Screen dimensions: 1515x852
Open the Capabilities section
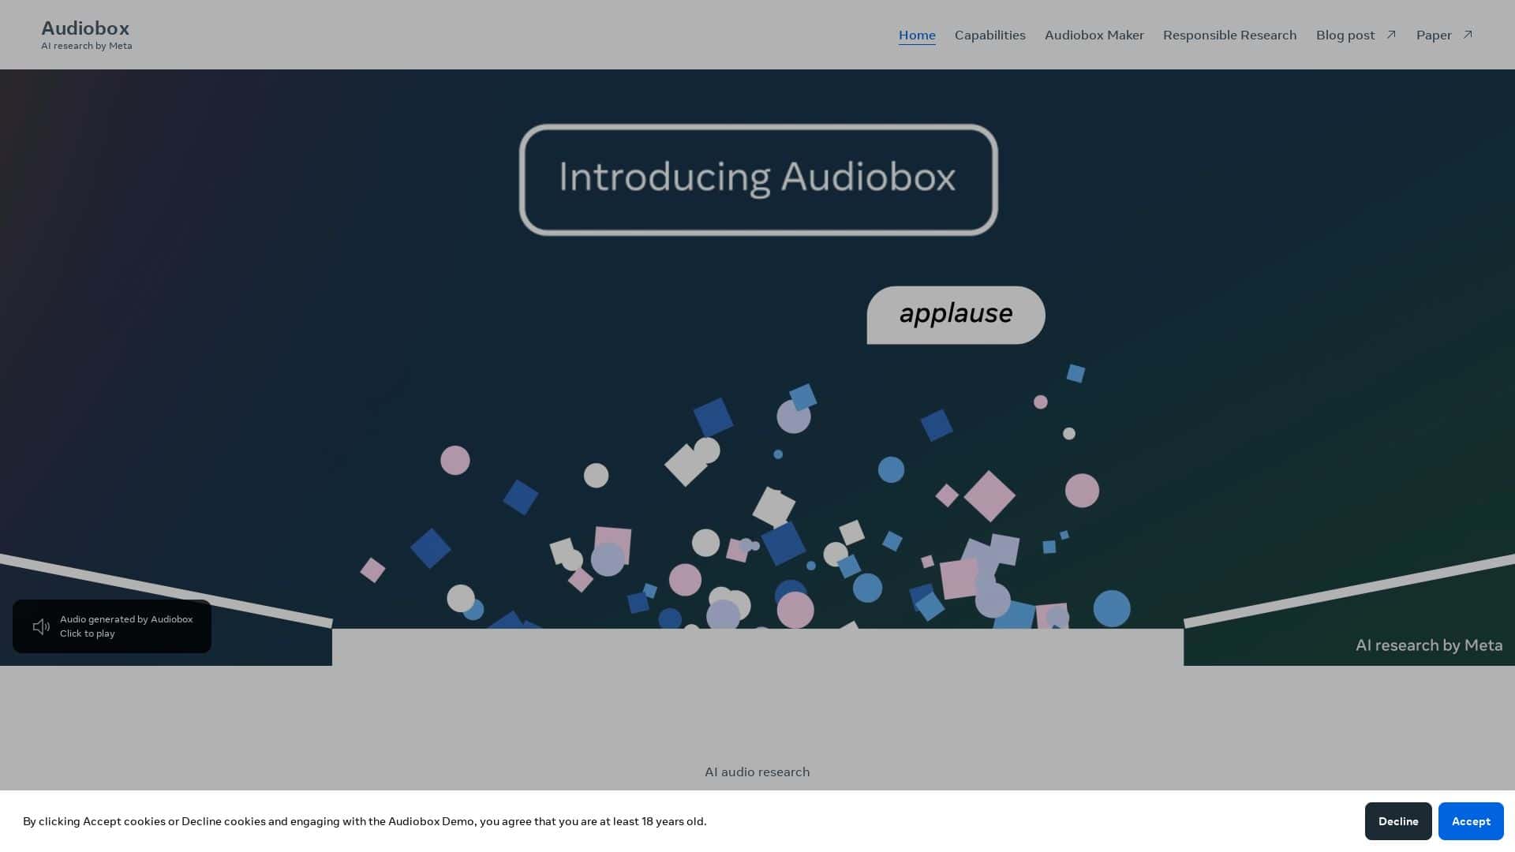tap(989, 35)
